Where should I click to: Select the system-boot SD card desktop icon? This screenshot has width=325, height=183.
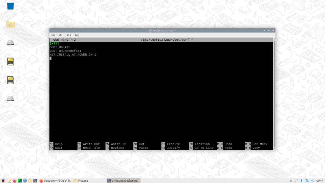click(10, 62)
